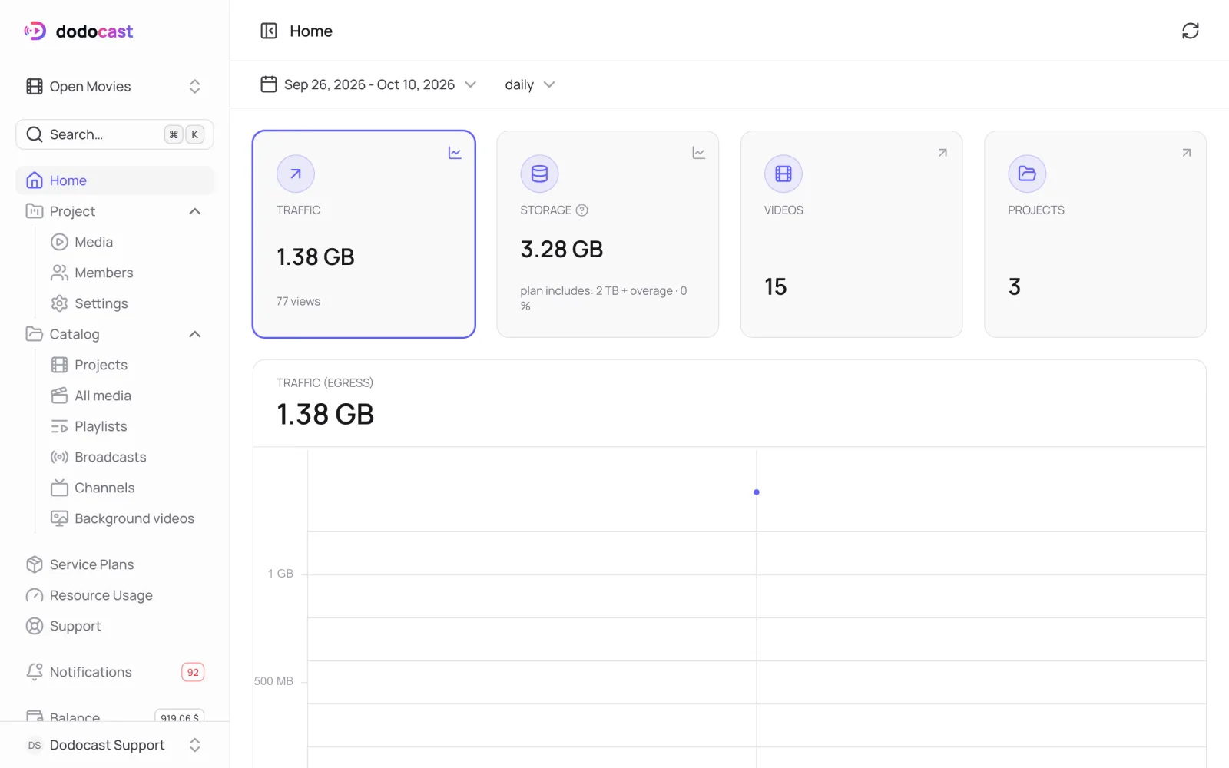
Task: Open Media under Project
Action: (94, 242)
